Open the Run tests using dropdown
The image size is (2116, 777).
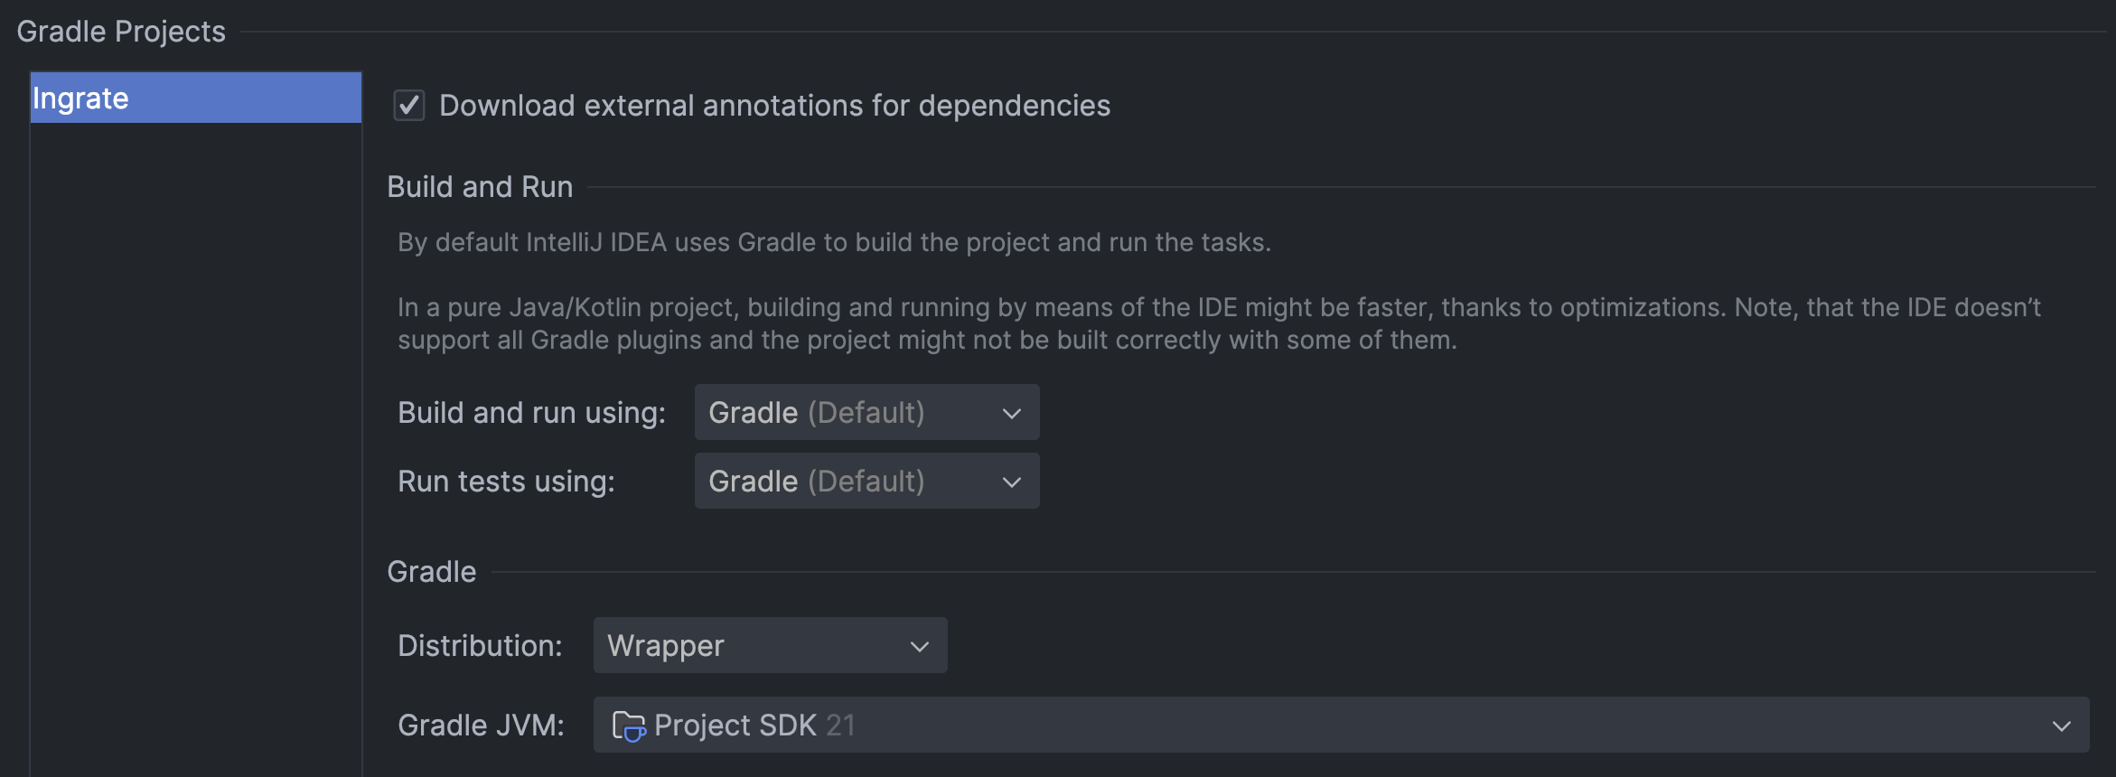click(x=866, y=482)
